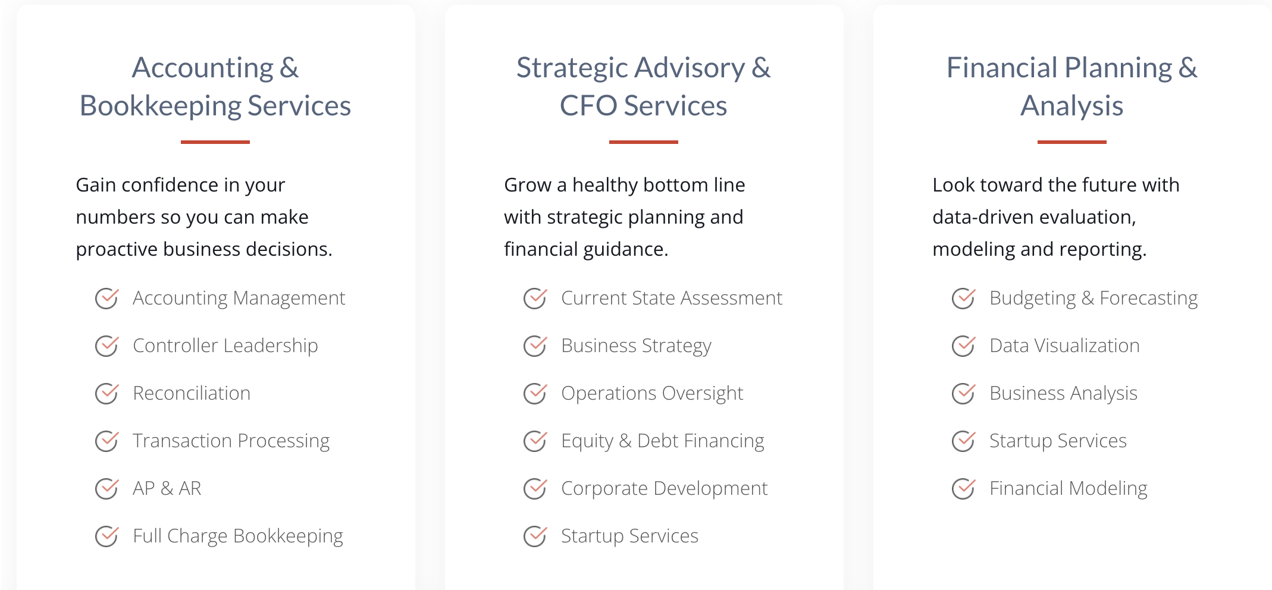Viewport: 1272px width, 590px height.
Task: Select the Equity & Debt Financing text
Action: point(662,441)
